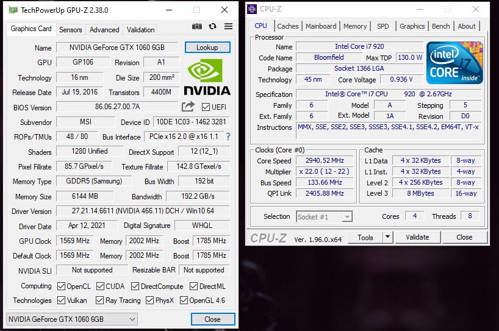Click the Subvendor value MSI
This screenshot has height=331, width=499.
(x=85, y=122)
